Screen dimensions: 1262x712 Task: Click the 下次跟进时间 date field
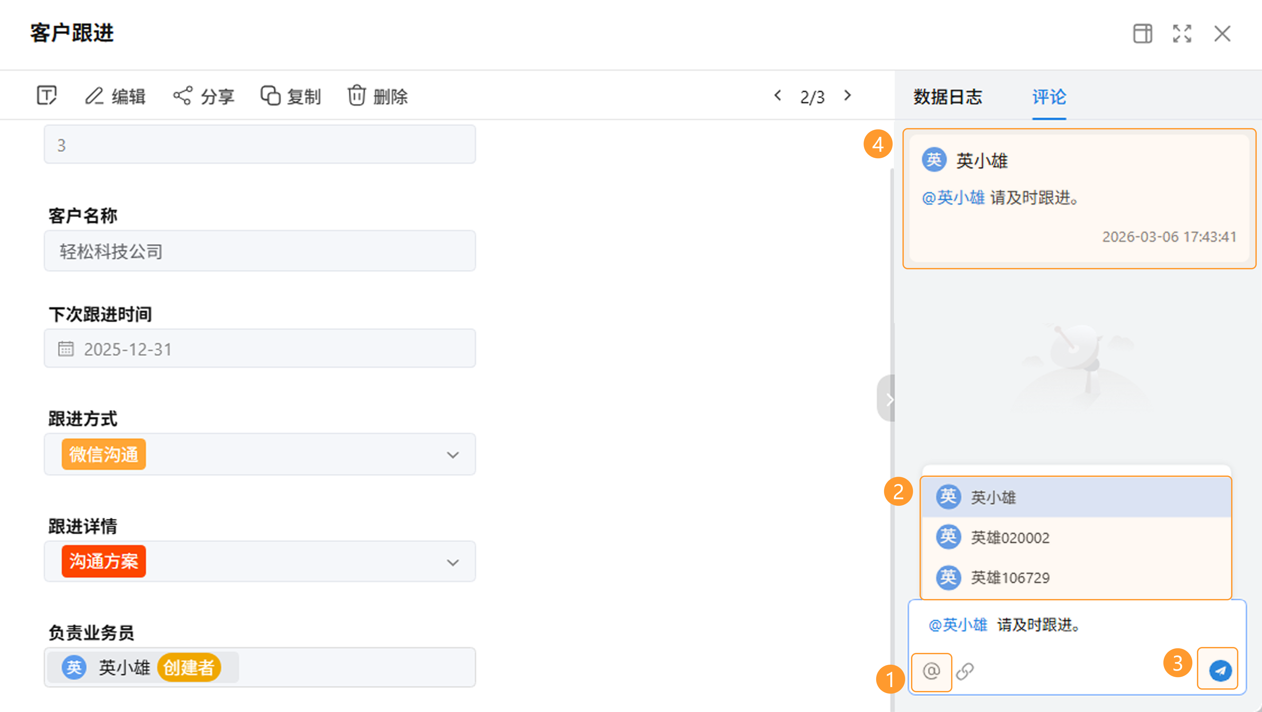(x=260, y=349)
